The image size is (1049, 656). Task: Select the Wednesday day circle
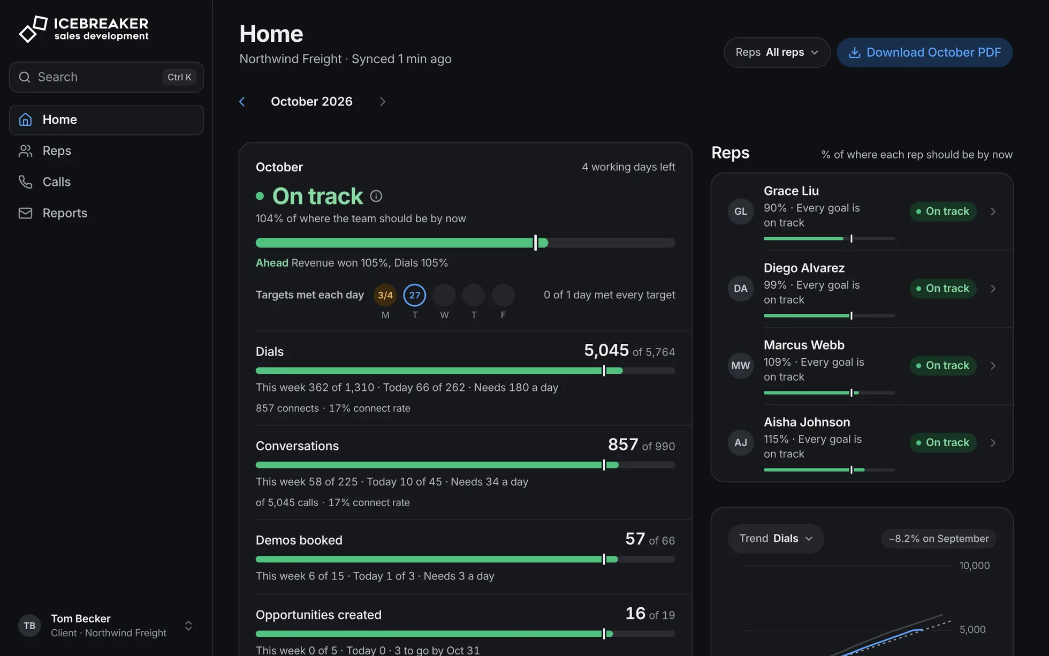(444, 295)
